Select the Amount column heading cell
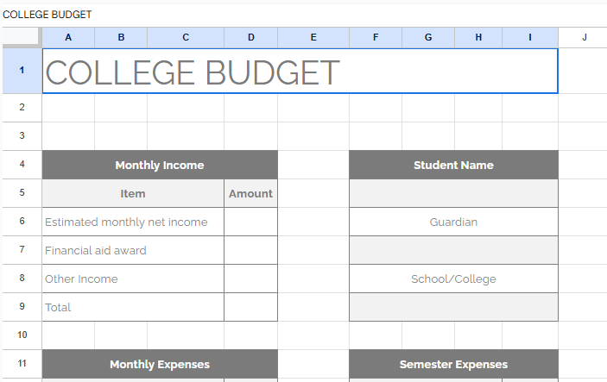Image resolution: width=607 pixels, height=382 pixels. [250, 193]
